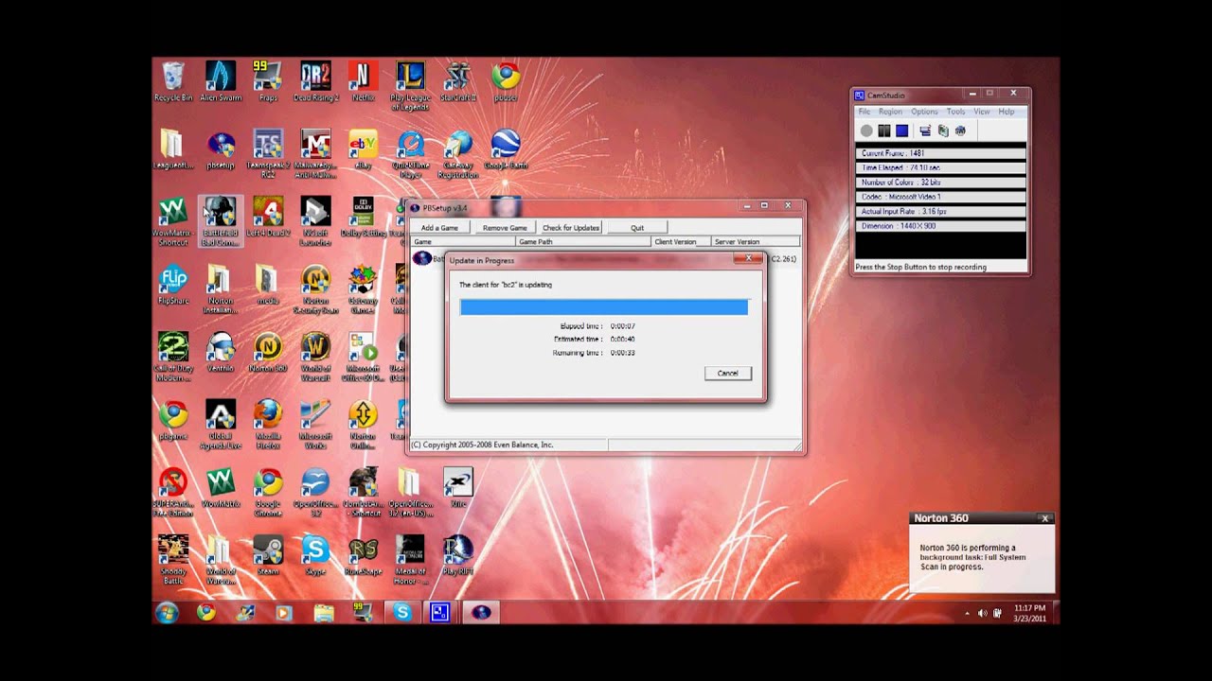Select Battlefield Bad Company desktop icon
Viewport: 1212px width, 681px height.
tap(221, 222)
